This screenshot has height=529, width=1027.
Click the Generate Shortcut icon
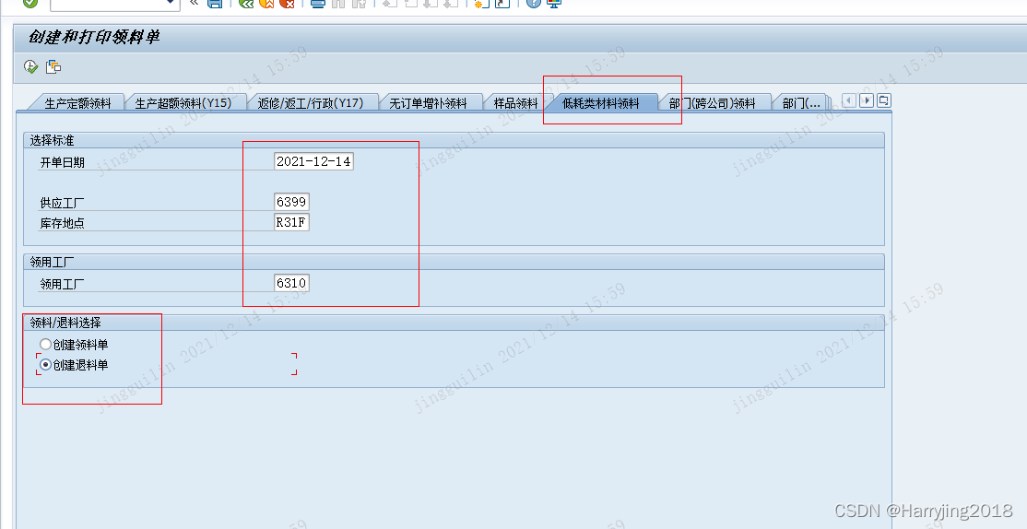pyautogui.click(x=502, y=3)
